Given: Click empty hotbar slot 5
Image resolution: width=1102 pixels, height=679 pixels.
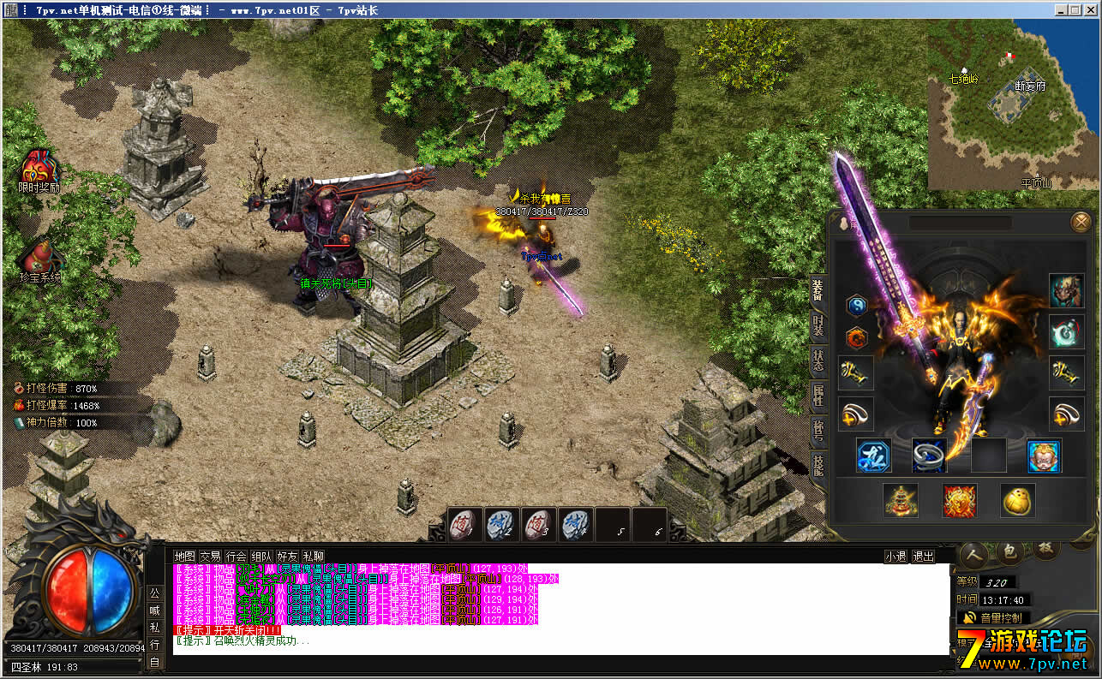Looking at the screenshot, I should click(x=613, y=524).
